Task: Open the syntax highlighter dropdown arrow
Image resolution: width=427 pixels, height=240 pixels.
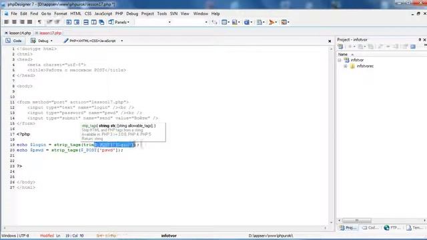Action: coord(121,41)
